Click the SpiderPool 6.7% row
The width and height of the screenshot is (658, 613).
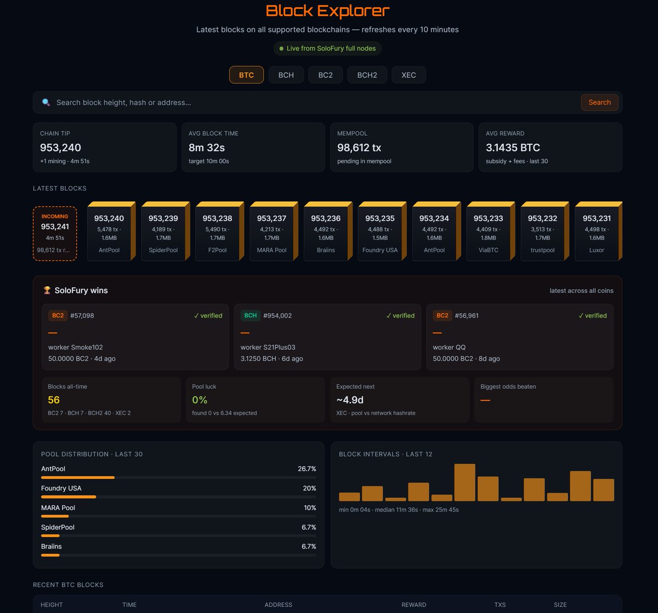[x=179, y=530]
